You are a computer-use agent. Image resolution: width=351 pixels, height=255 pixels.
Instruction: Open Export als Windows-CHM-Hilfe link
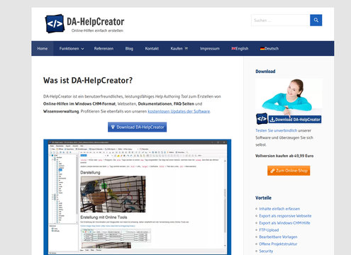(x=284, y=223)
